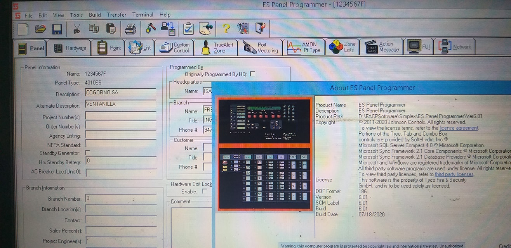Switch to the Zone Lists tab

342,47
